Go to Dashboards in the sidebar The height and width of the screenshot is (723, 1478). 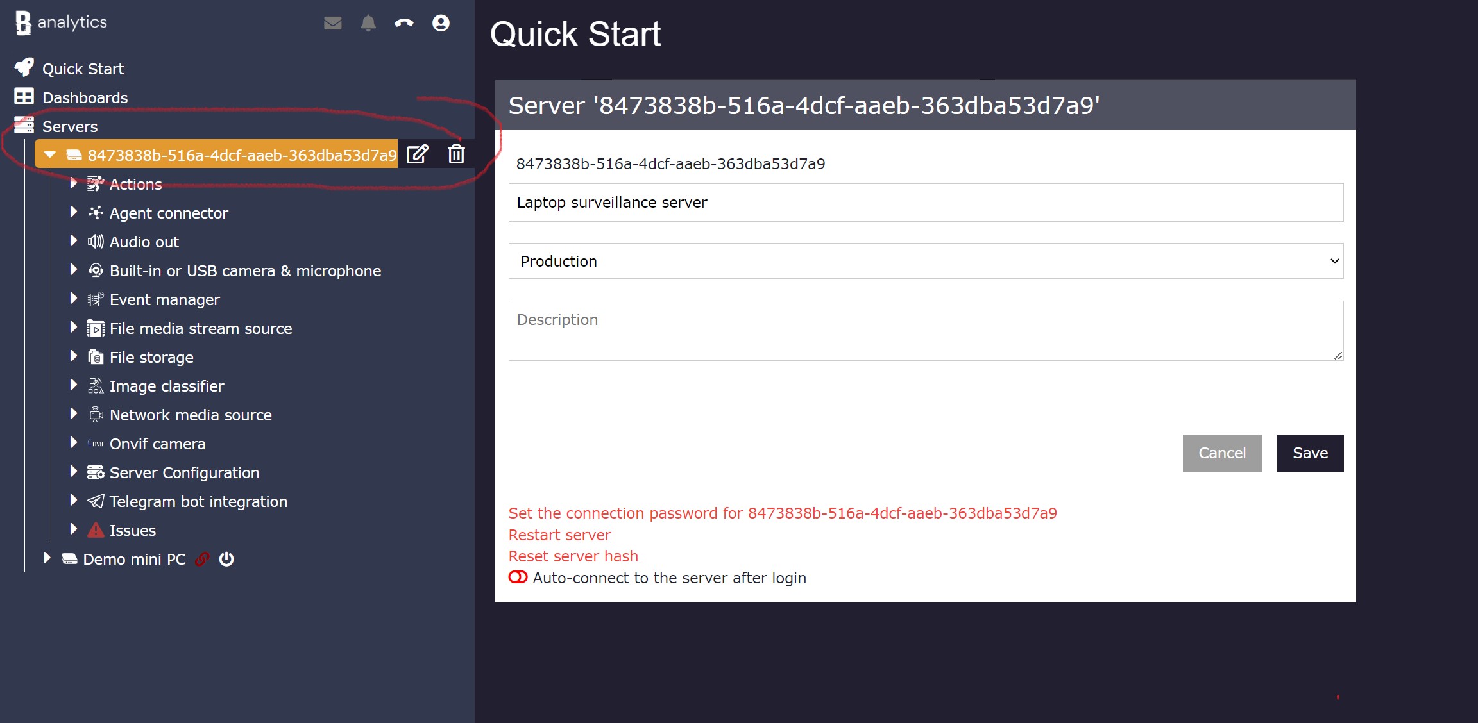85,97
